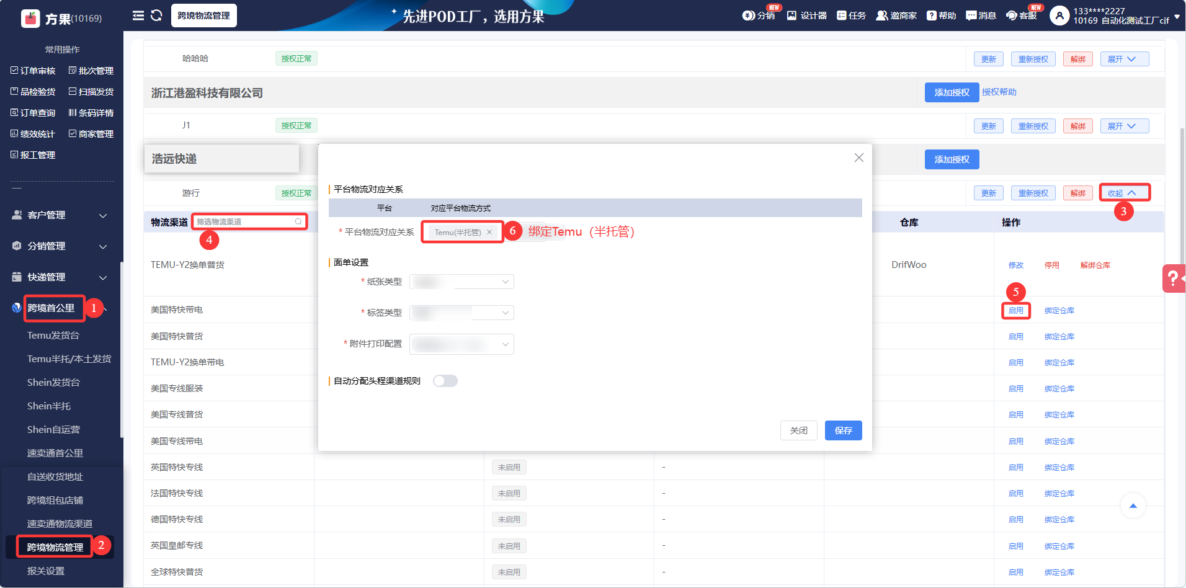The image size is (1186, 588).
Task: Select the 跨境物流管理 tab
Action: coord(203,16)
